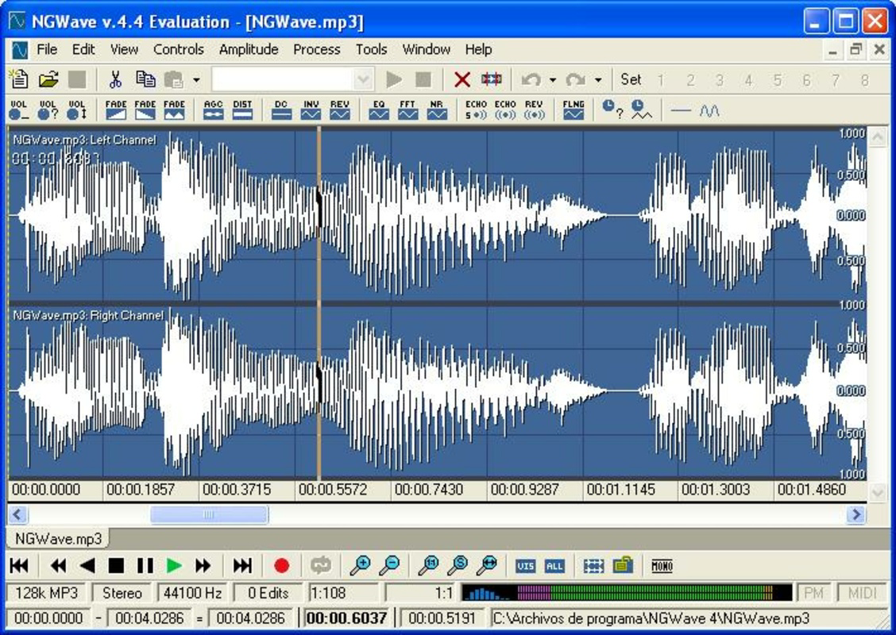Open the undo history dropdown arrow
Image resolution: width=896 pixels, height=635 pixels.
tap(553, 80)
